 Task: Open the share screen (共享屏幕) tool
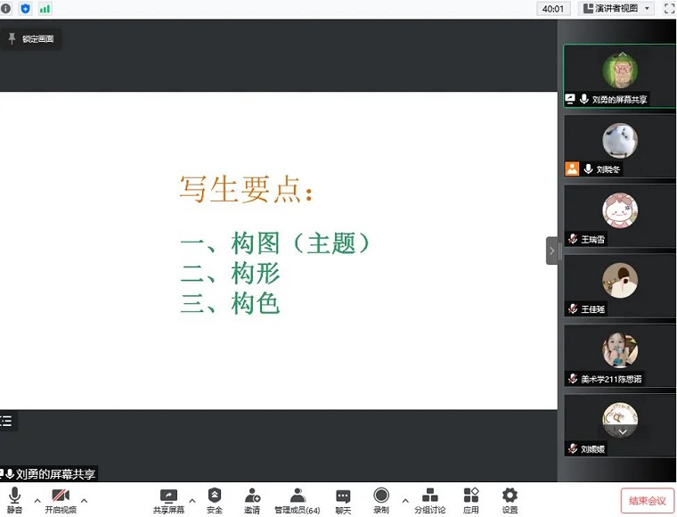(168, 497)
